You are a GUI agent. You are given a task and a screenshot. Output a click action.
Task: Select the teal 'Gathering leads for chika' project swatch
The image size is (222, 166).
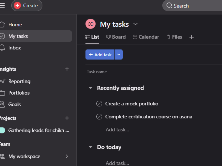[2, 130]
